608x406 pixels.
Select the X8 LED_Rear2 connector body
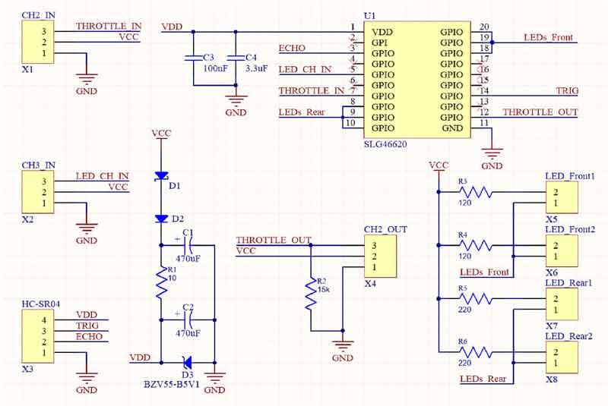coord(562,357)
